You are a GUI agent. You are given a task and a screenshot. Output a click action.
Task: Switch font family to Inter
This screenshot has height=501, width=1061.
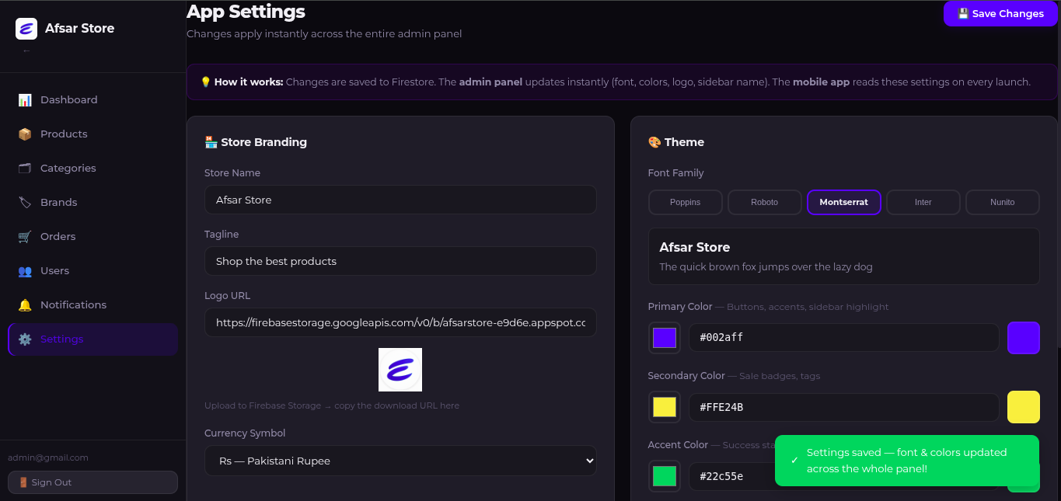pyautogui.click(x=923, y=202)
